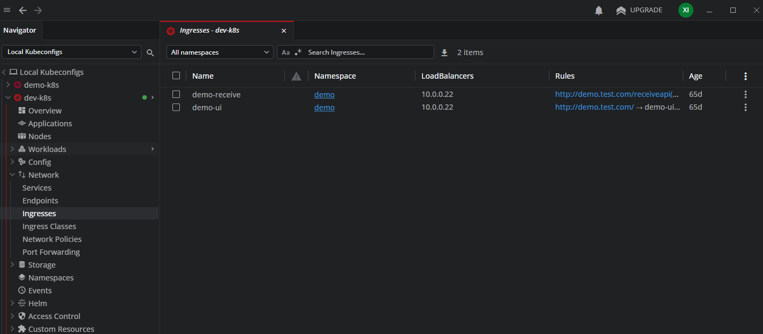This screenshot has height=334, width=763.
Task: Expand Helm chevron
Action: point(12,303)
